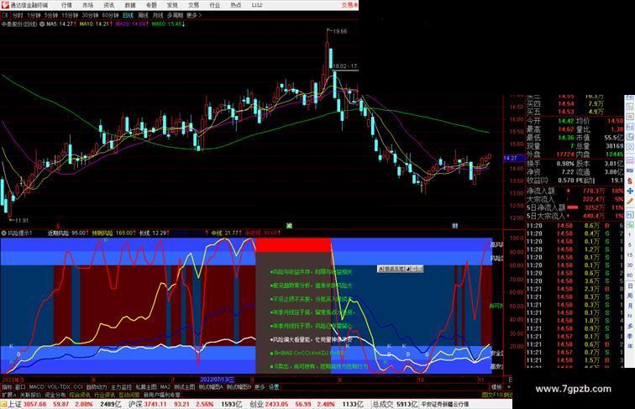
Task: Select the MA2 indicator tab
Action: pos(165,387)
